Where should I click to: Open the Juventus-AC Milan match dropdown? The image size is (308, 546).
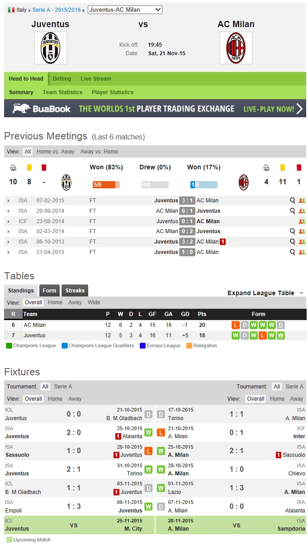click(x=125, y=10)
